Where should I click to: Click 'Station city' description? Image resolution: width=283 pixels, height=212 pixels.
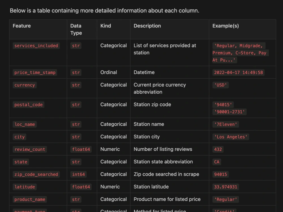[147, 137]
